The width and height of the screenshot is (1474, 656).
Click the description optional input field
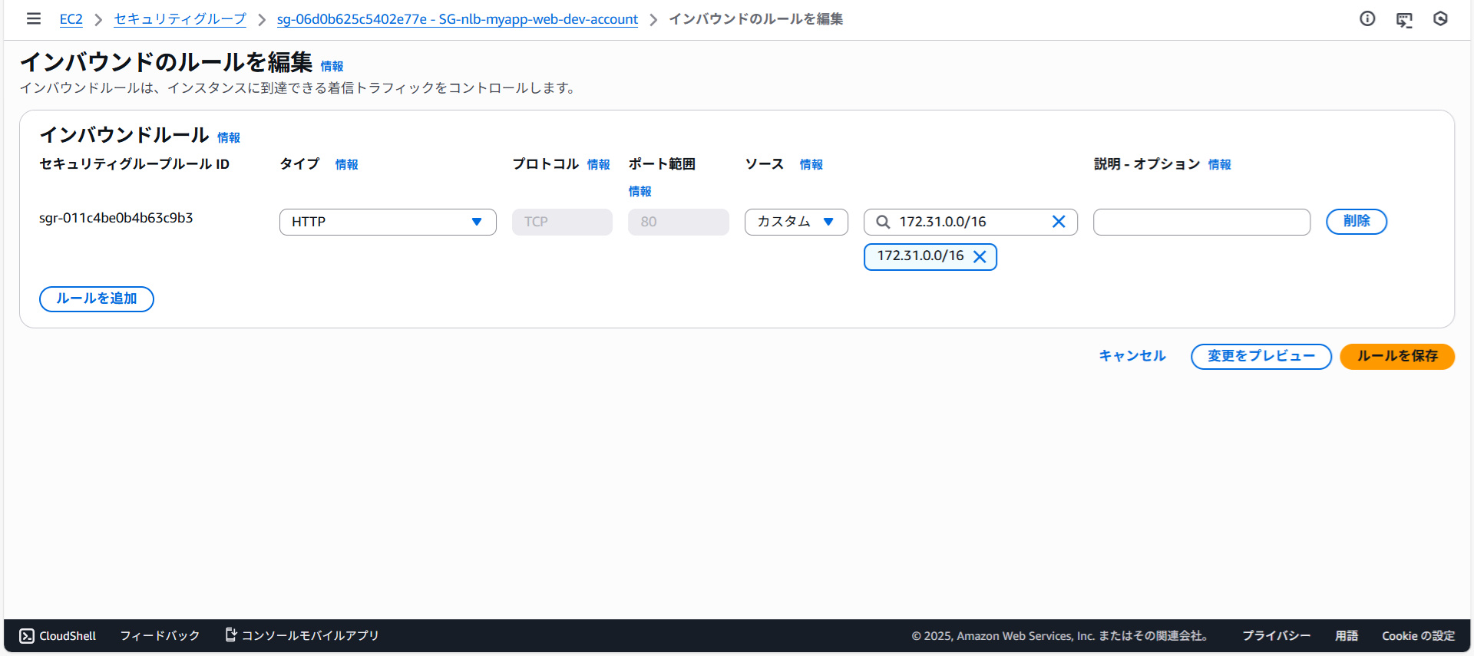pos(1201,222)
